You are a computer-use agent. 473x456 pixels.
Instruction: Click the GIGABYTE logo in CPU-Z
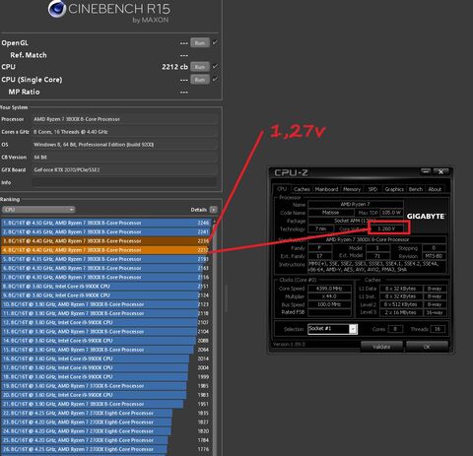[x=426, y=217]
